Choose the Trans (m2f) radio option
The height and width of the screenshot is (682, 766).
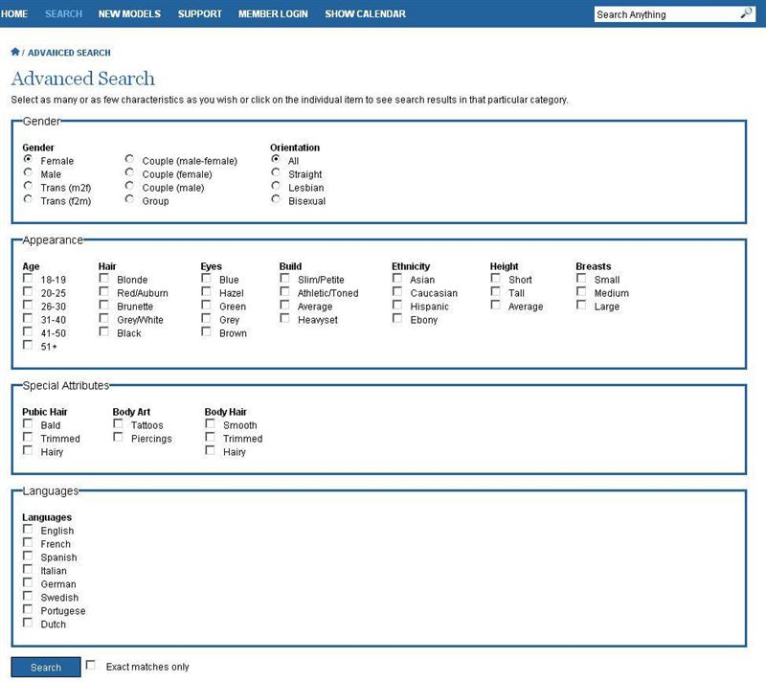pos(28,186)
